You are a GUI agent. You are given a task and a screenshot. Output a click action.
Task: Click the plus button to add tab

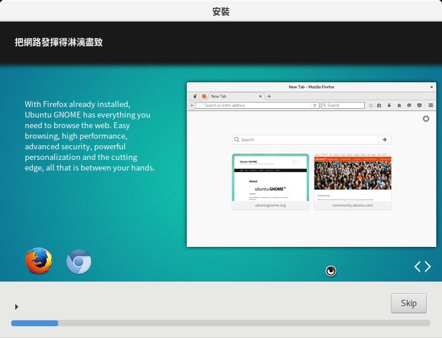(269, 96)
